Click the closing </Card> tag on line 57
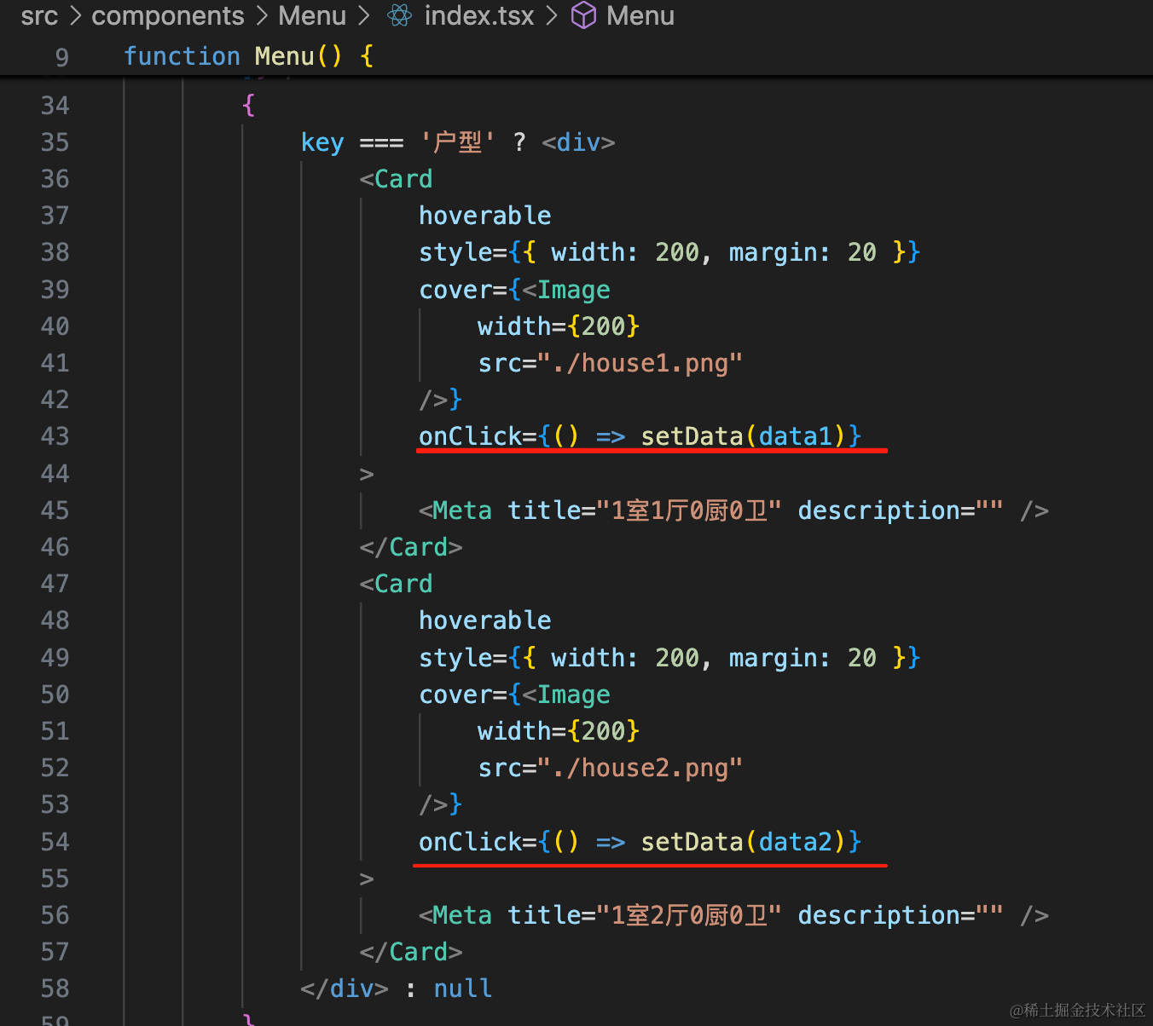Image resolution: width=1153 pixels, height=1026 pixels. pyautogui.click(x=411, y=952)
